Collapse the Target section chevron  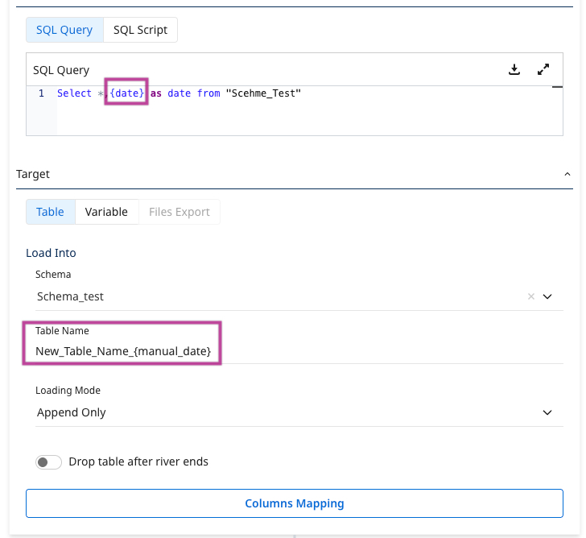[x=567, y=174]
